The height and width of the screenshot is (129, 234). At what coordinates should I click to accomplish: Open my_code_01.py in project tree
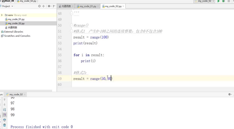coord(15,19)
